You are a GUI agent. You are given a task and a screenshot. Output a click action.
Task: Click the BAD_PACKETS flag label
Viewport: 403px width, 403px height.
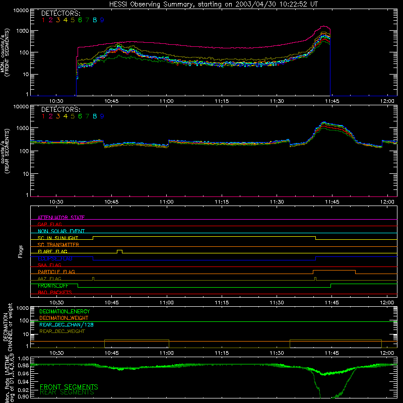click(55, 292)
